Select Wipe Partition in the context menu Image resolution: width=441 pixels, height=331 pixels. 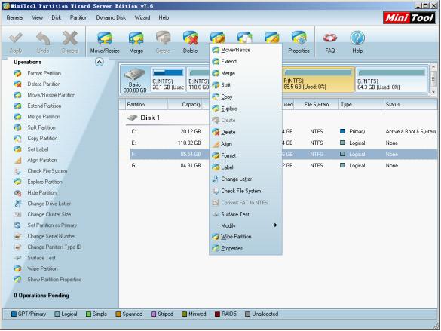[245, 237]
